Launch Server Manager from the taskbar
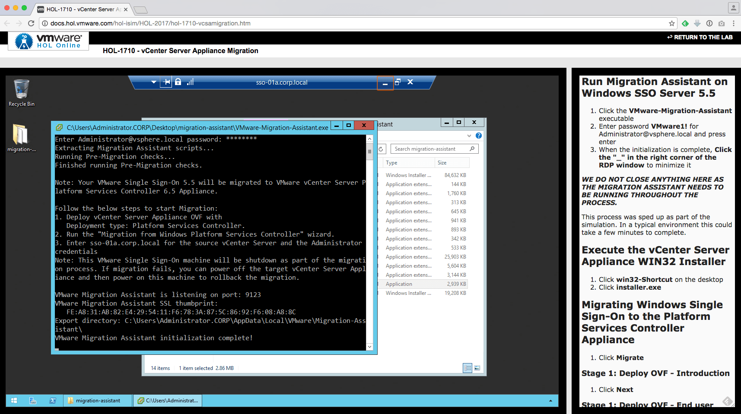 32,401
